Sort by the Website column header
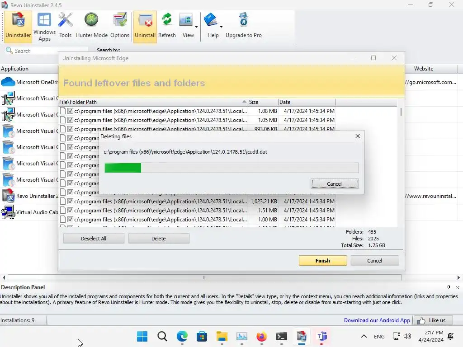 click(423, 69)
